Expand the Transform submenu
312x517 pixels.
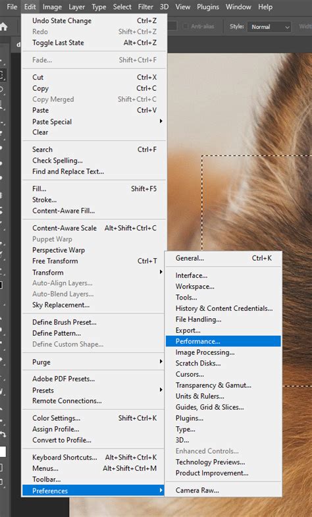point(94,272)
